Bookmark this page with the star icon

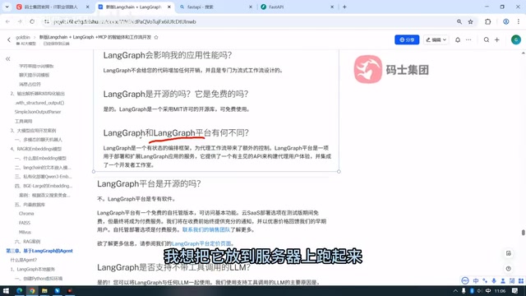[471, 22]
